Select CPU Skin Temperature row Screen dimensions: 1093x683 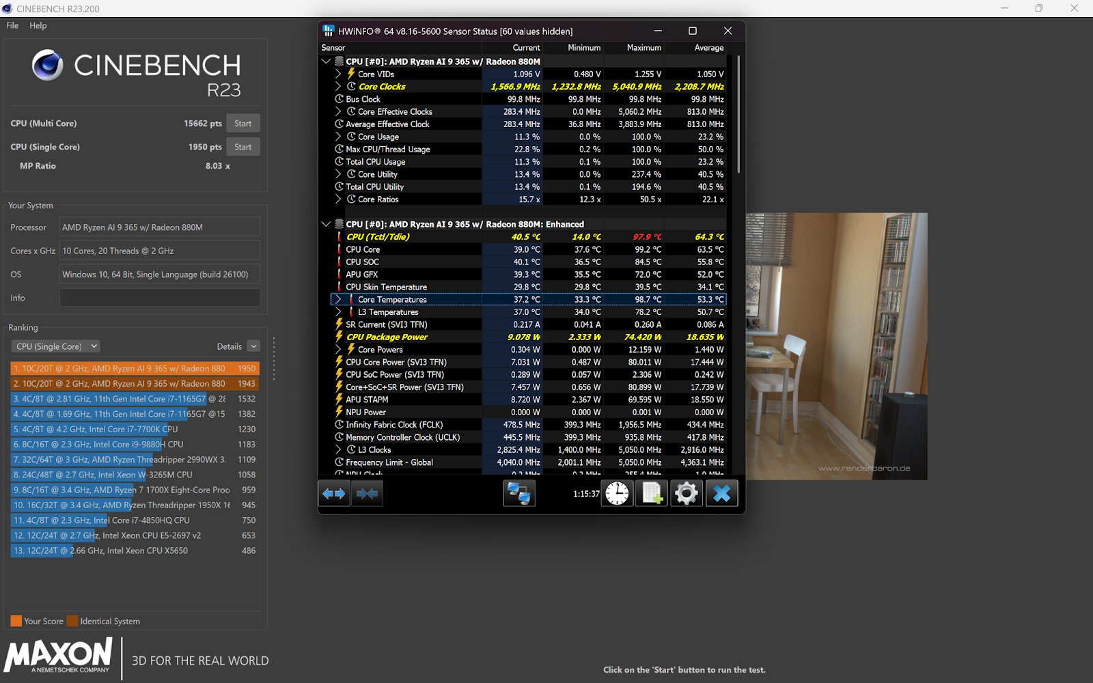(529, 287)
